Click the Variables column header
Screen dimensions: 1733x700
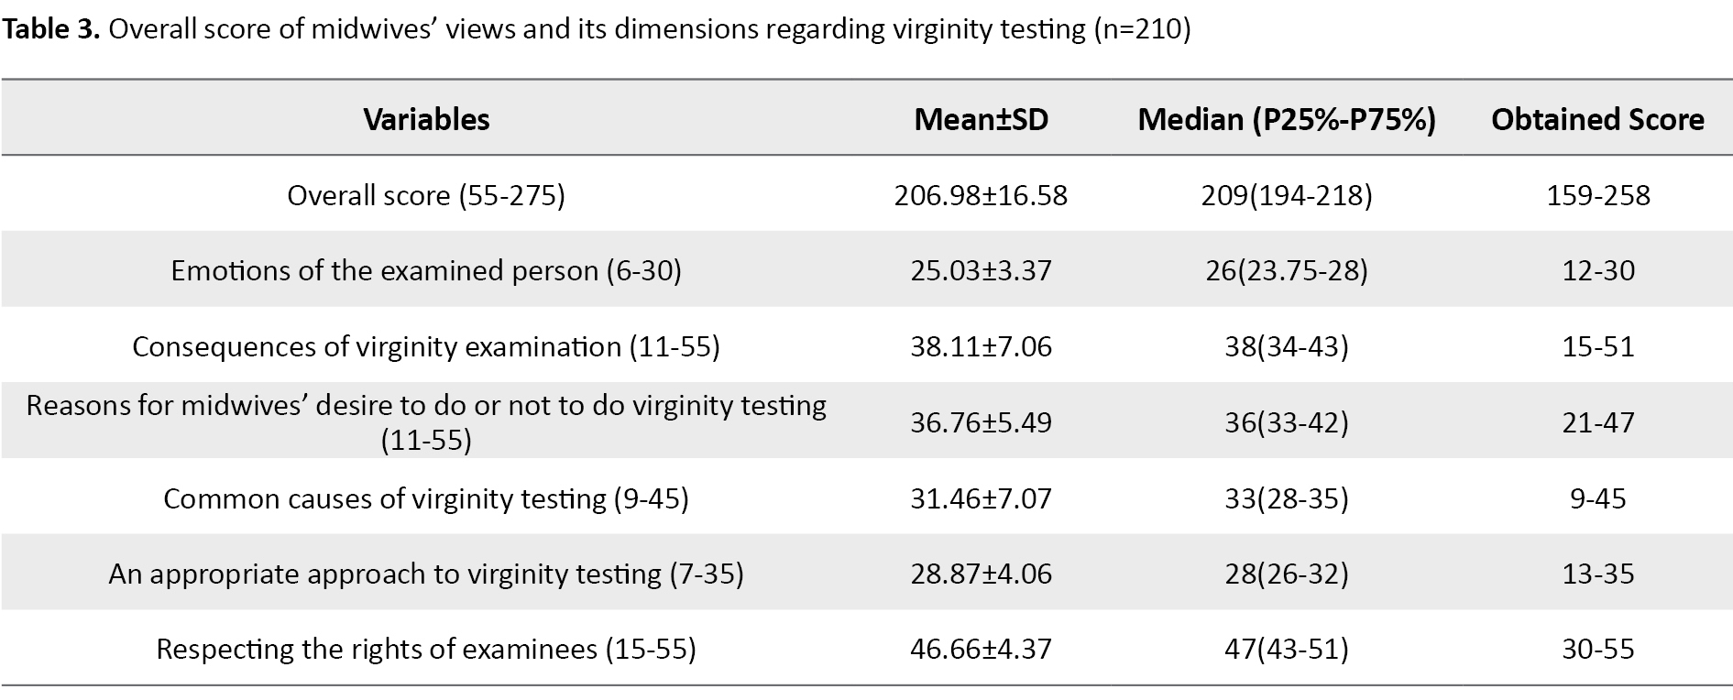[x=426, y=119]
